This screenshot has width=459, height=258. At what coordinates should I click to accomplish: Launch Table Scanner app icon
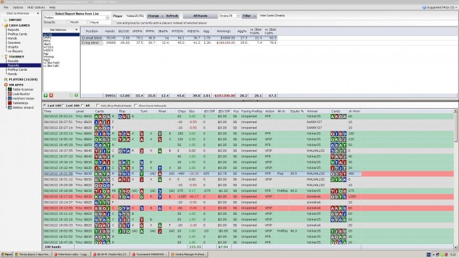10,90
